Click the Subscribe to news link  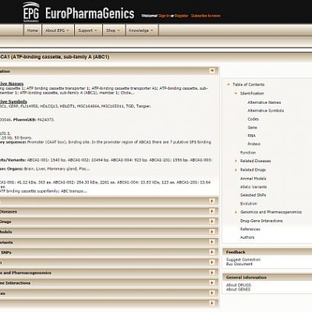pyautogui.click(x=205, y=16)
